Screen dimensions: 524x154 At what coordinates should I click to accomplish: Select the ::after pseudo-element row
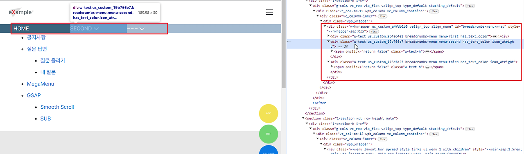coord(319,103)
